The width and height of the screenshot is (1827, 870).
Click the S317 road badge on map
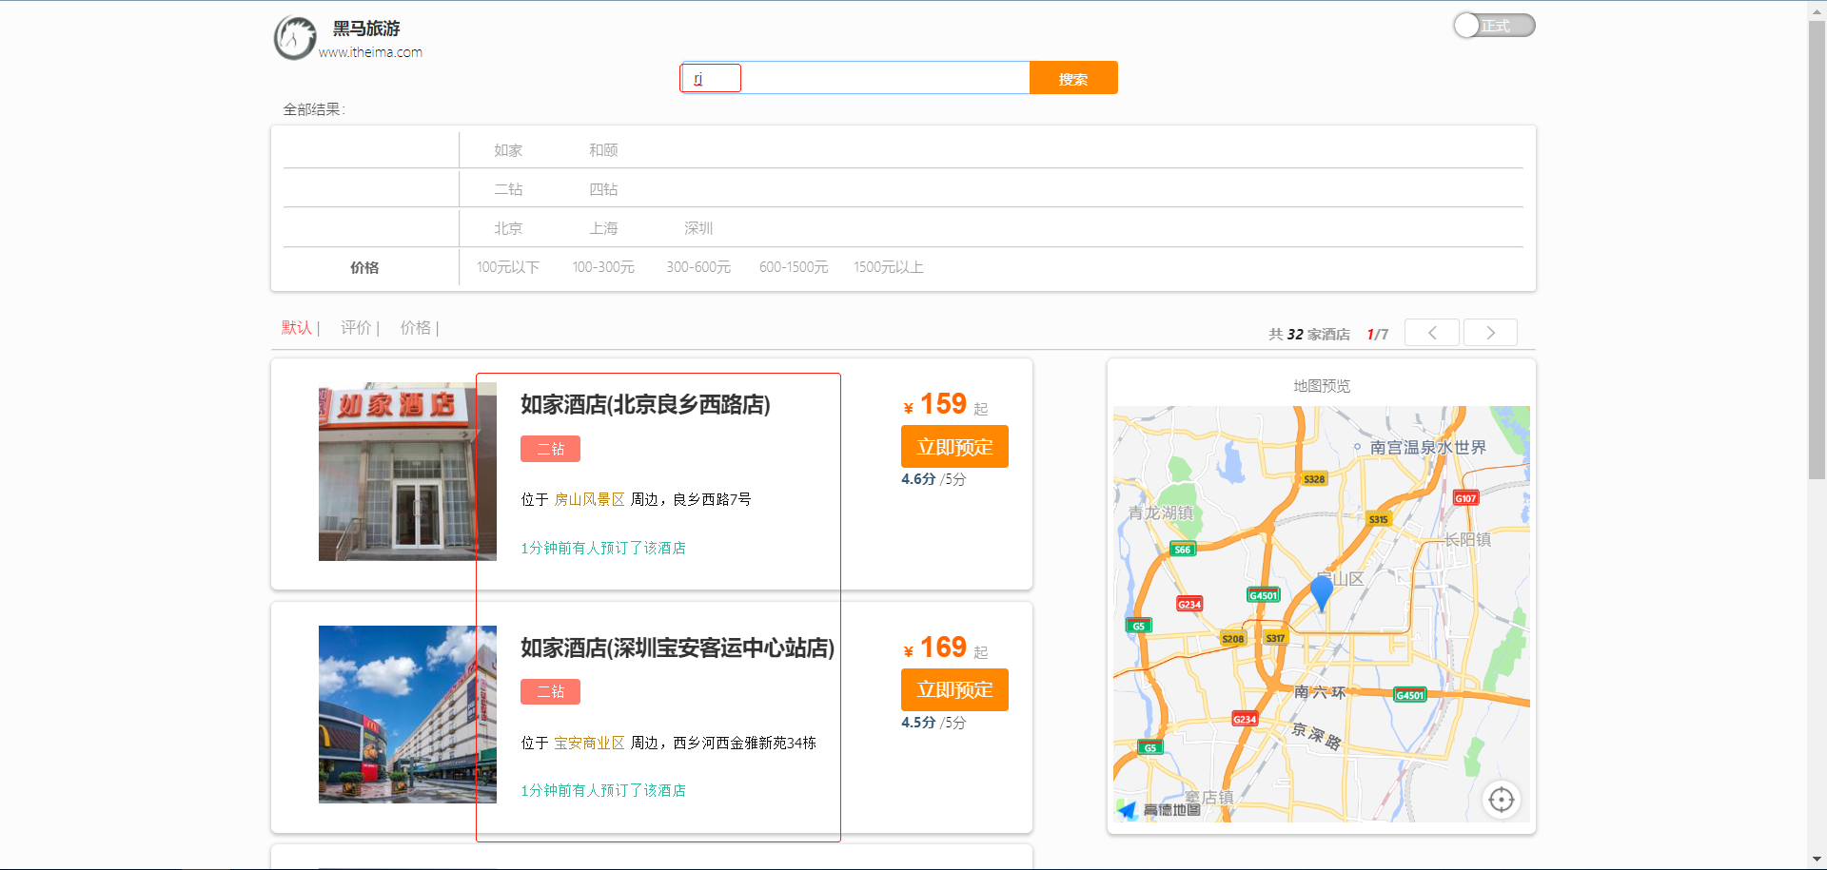[1275, 638]
